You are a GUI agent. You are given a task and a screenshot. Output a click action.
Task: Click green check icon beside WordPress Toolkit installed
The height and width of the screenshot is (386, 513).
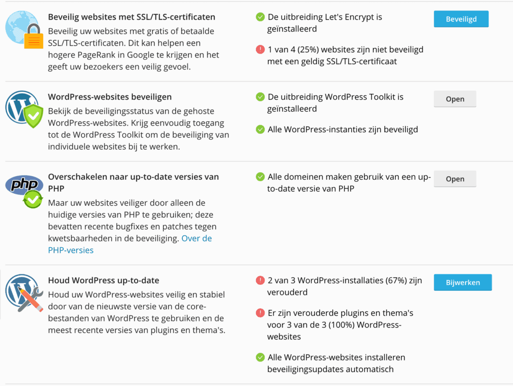(260, 97)
